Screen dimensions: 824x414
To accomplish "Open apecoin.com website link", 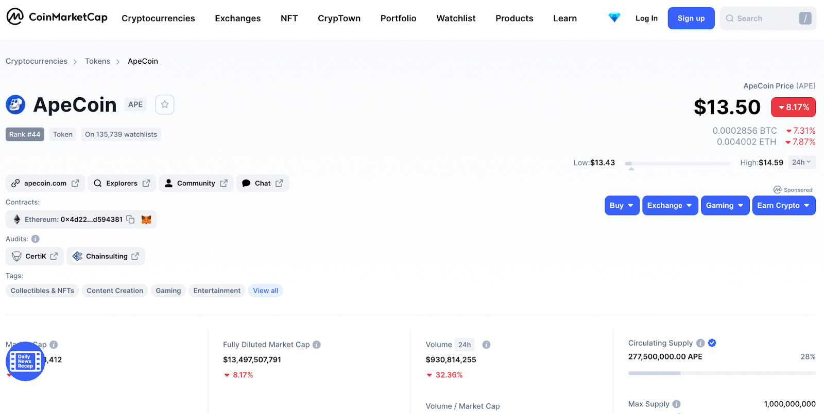I will point(45,183).
